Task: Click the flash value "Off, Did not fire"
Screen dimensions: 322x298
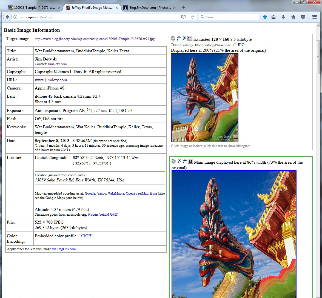Action: click(x=49, y=119)
